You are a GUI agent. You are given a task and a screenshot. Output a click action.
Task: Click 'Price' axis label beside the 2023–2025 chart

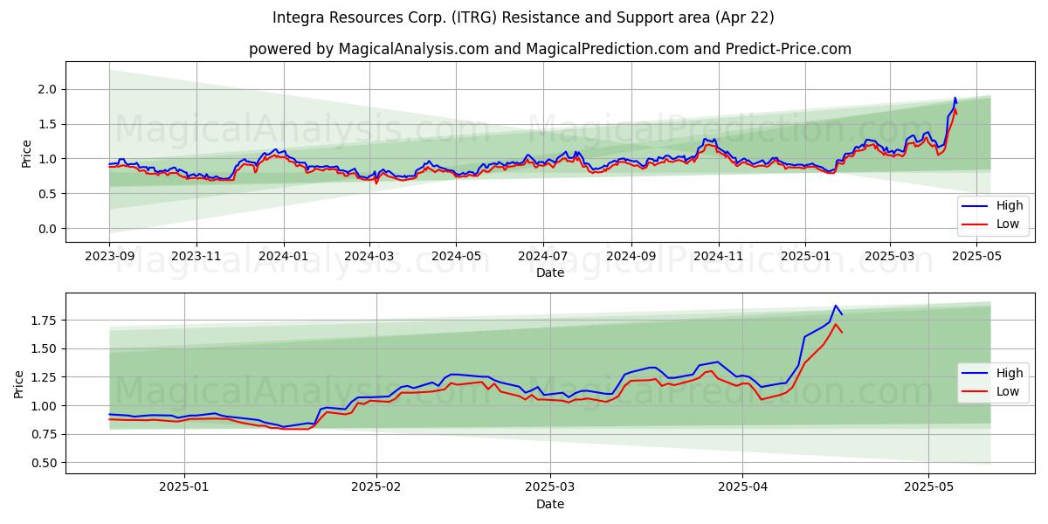point(26,153)
